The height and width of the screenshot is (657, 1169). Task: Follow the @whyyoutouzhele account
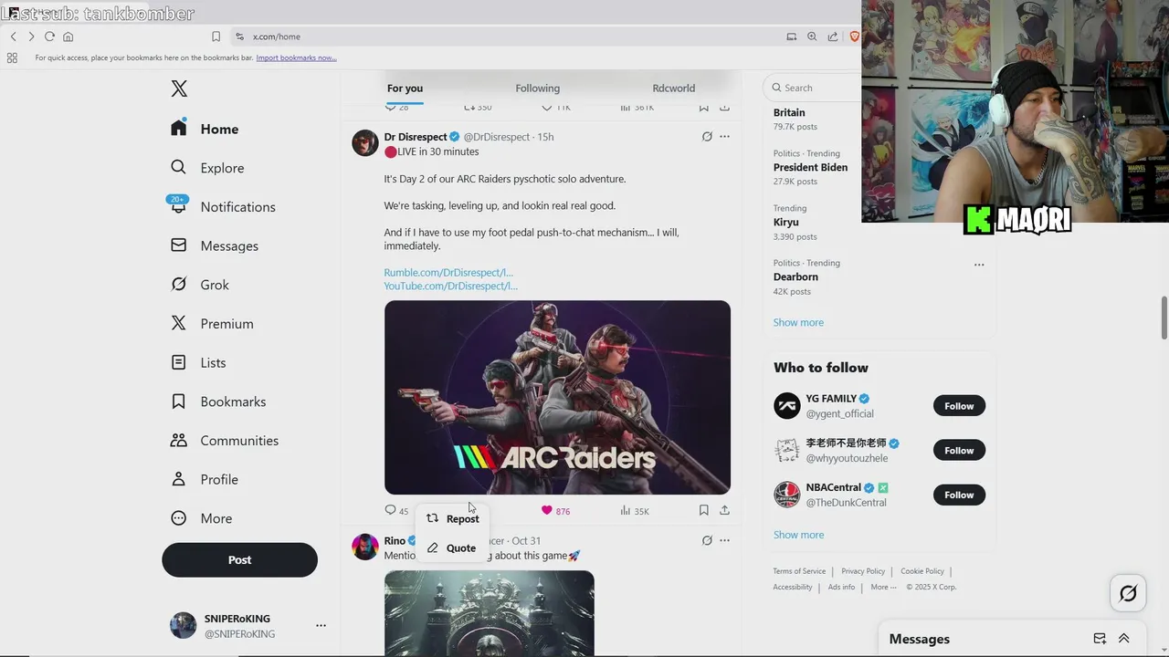[959, 451]
